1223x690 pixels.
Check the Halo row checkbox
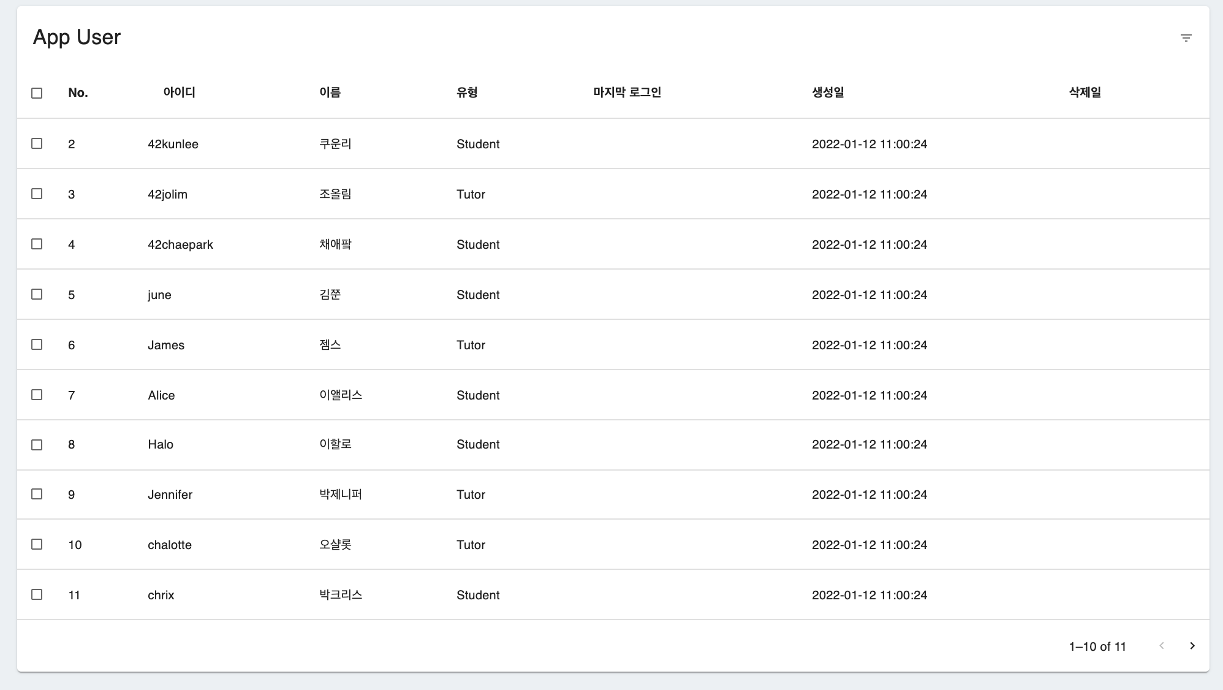click(37, 445)
